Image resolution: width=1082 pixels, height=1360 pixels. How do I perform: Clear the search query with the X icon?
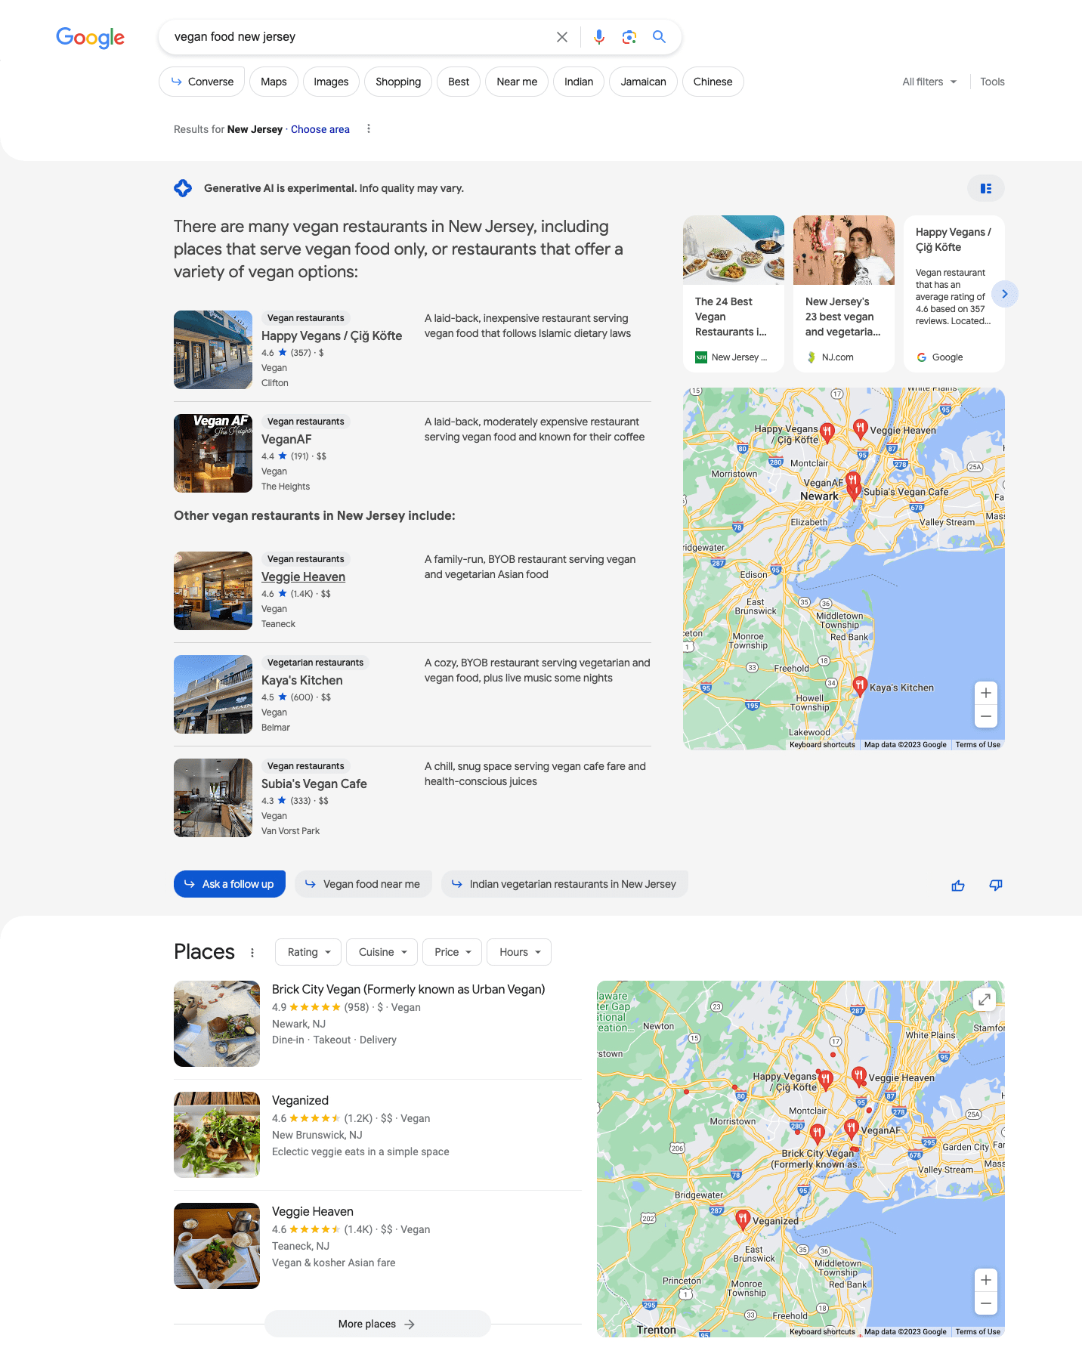(x=562, y=37)
